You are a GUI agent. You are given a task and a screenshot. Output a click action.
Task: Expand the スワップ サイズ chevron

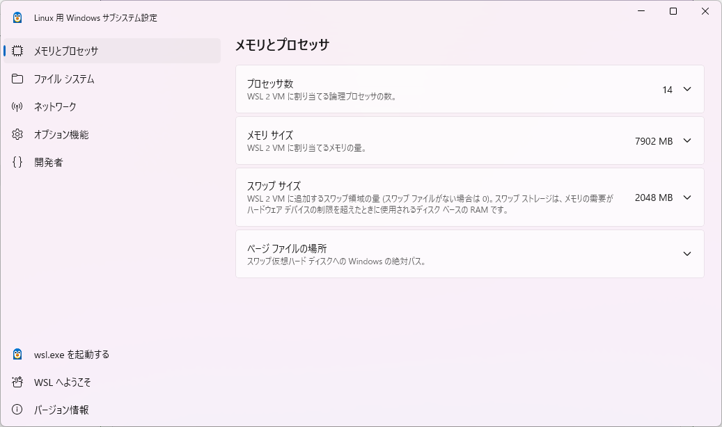tap(687, 198)
